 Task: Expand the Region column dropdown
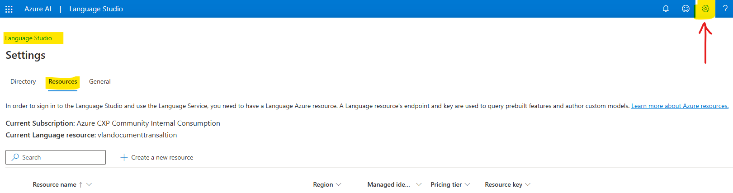click(x=339, y=184)
